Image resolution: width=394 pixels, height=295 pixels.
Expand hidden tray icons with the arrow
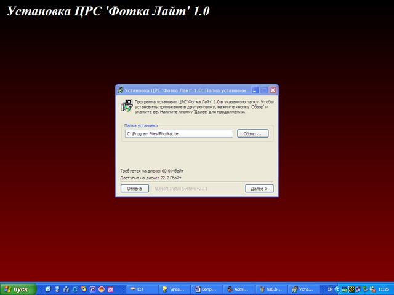tap(337, 289)
